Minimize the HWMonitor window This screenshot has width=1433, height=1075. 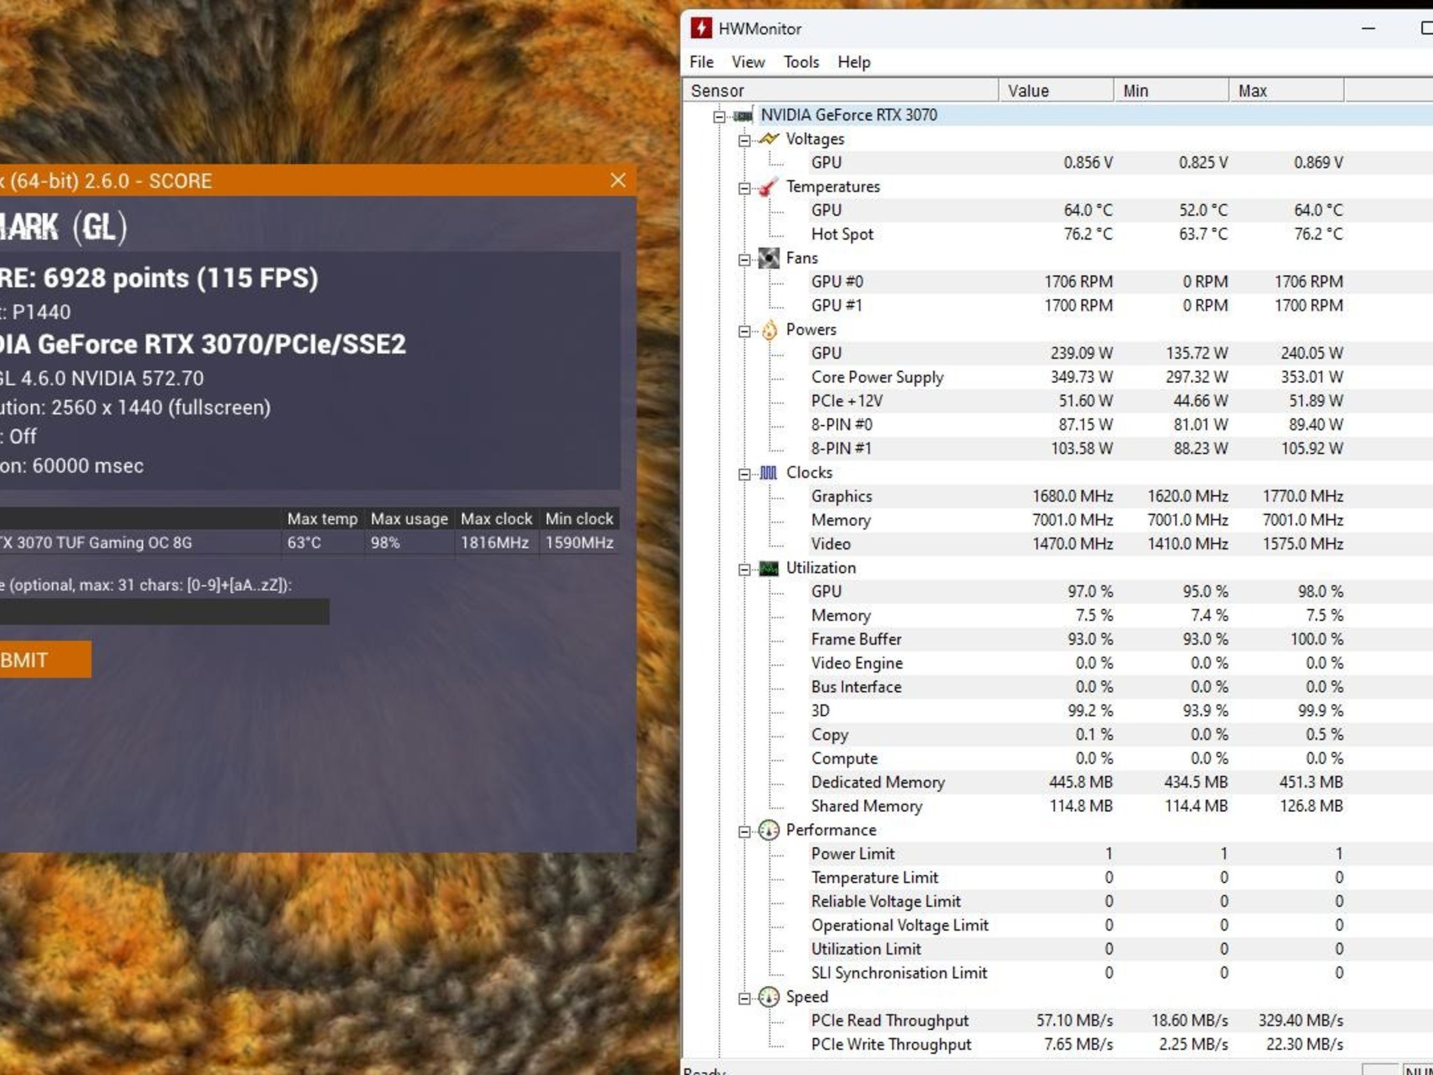[x=1368, y=29]
